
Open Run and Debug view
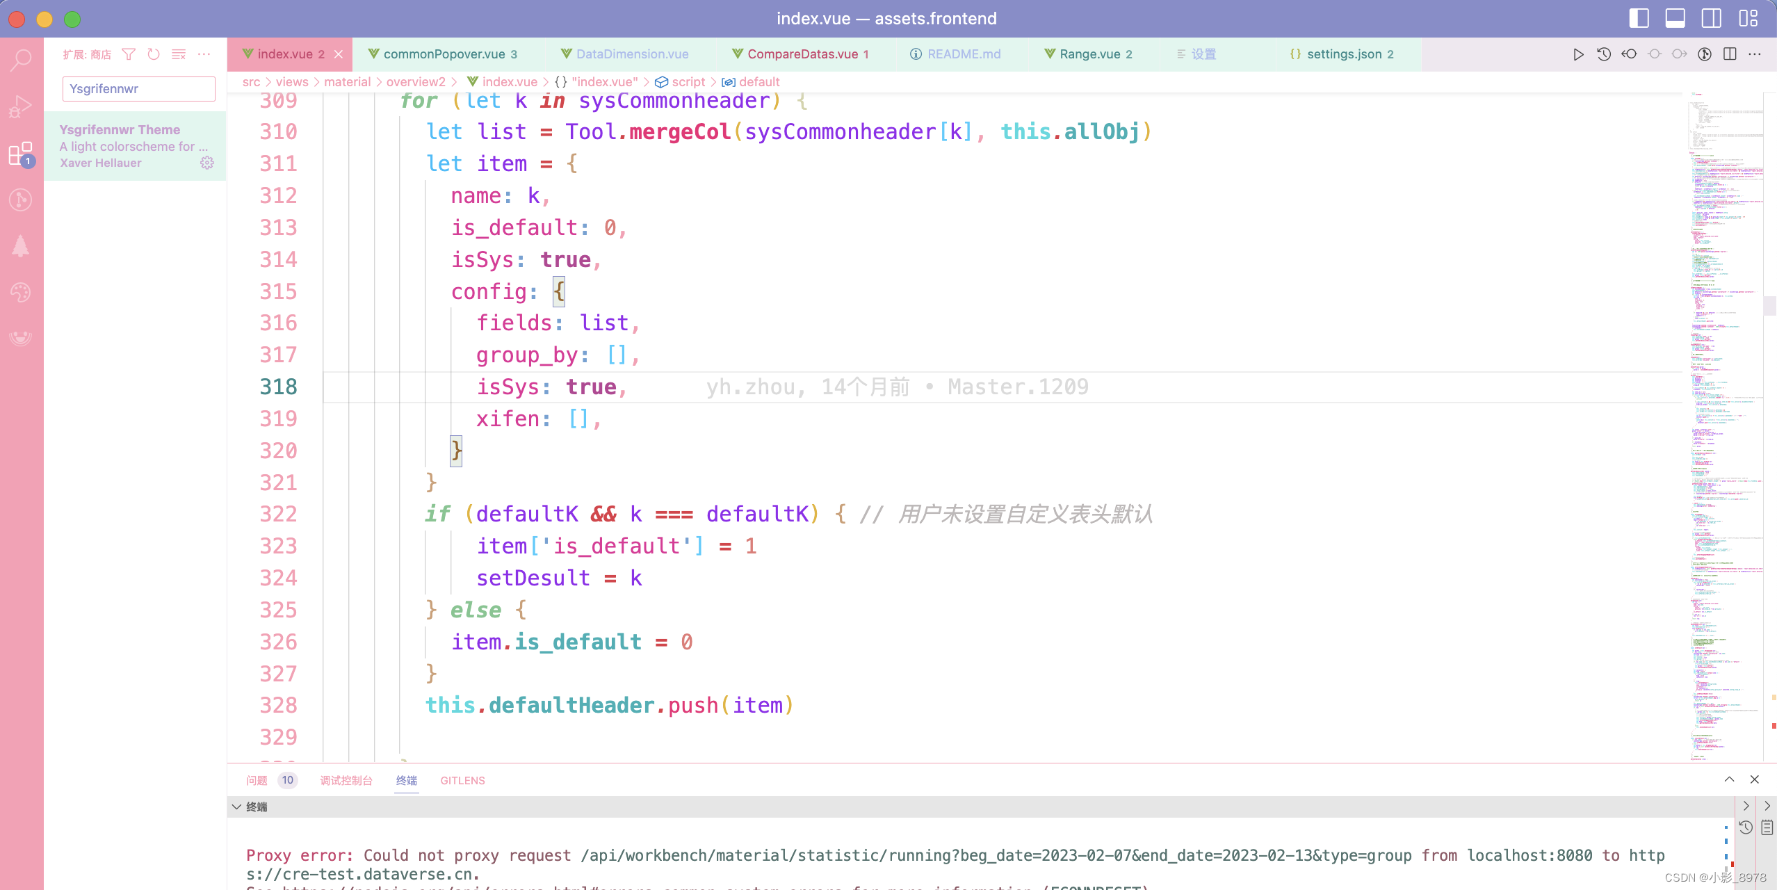point(21,106)
